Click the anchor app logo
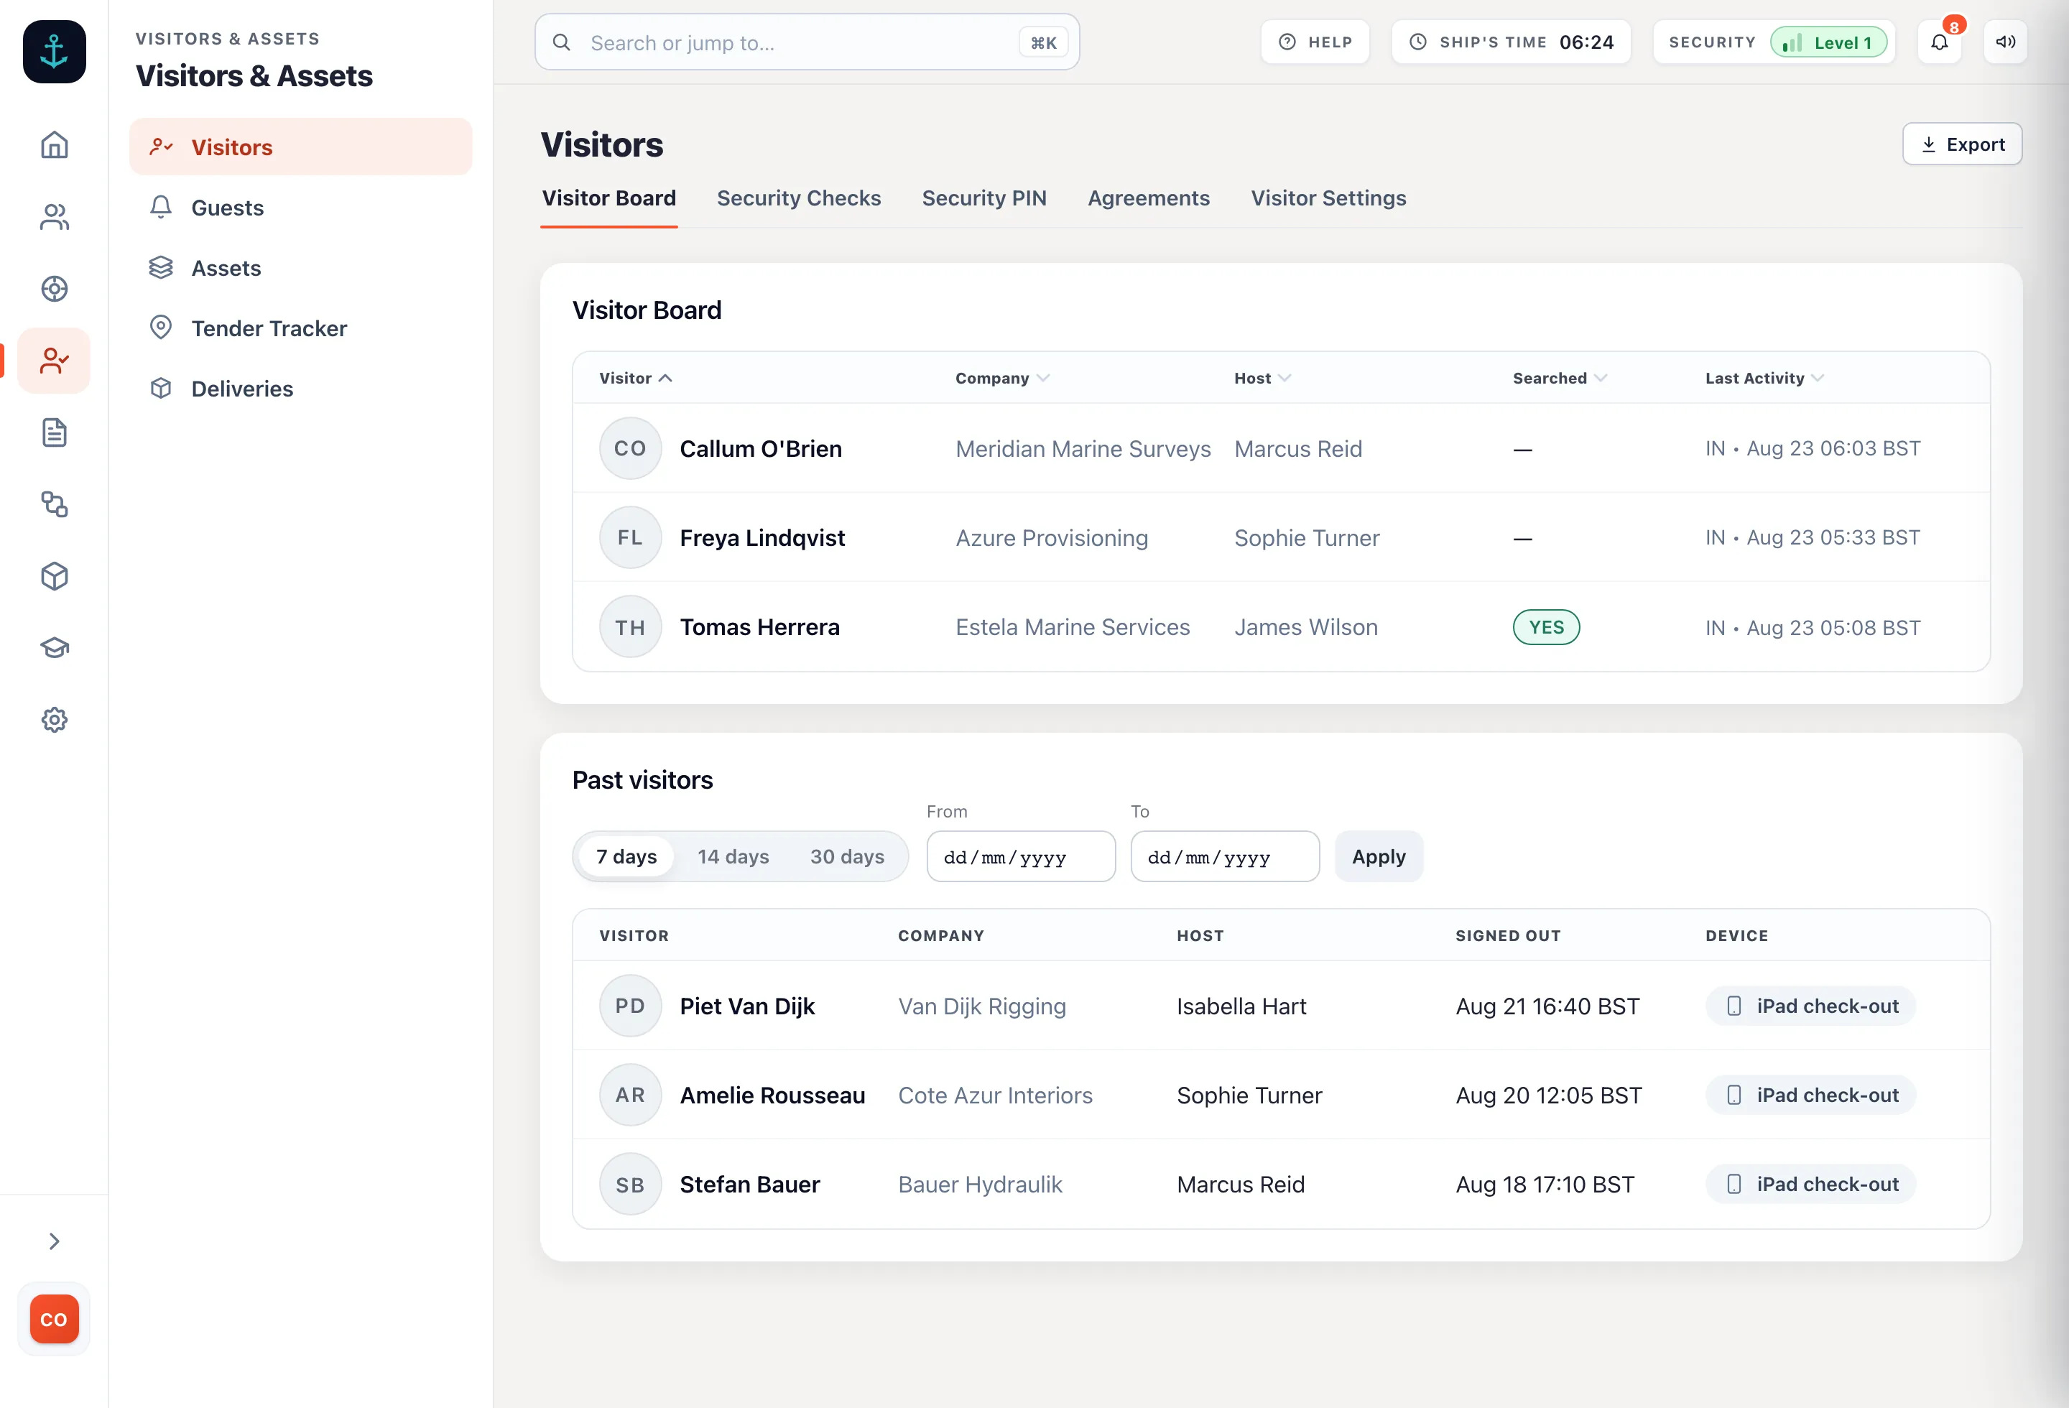This screenshot has width=2069, height=1408. click(55, 52)
